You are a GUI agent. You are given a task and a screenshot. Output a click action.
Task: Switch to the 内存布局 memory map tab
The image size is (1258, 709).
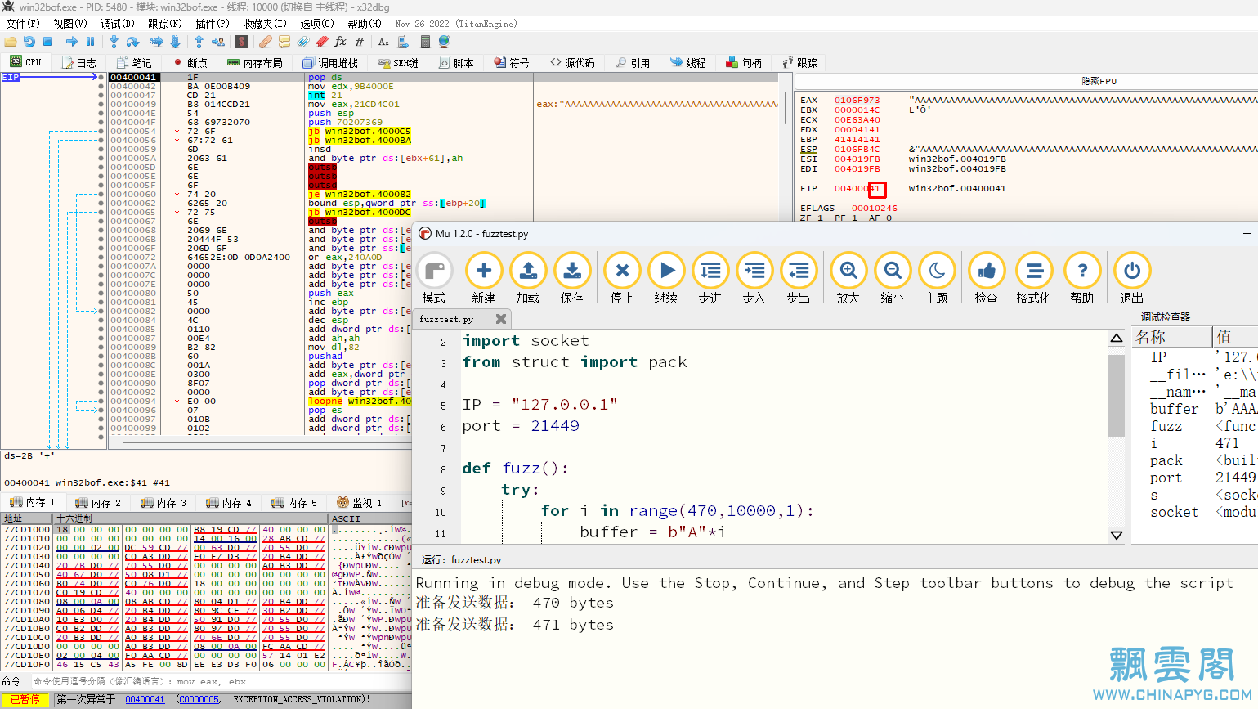255,62
